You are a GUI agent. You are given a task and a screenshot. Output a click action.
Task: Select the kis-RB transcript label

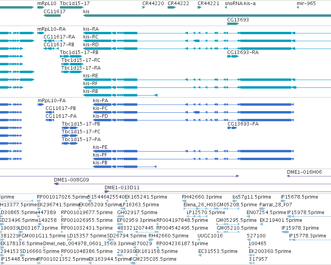(91, 91)
